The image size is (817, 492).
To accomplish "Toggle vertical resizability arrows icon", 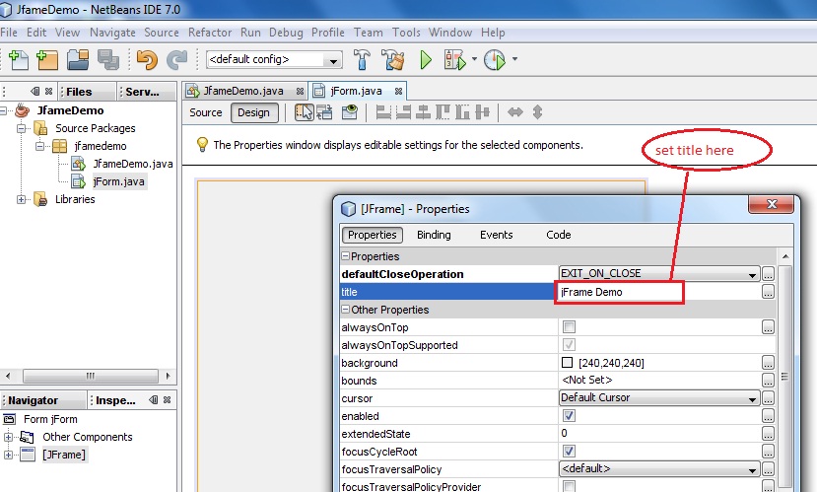I will click(x=537, y=112).
